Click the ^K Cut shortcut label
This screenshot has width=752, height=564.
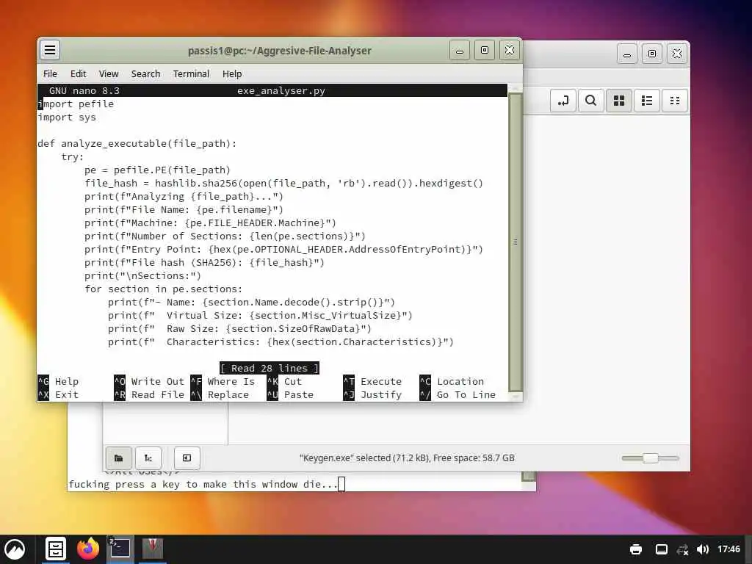pyautogui.click(x=284, y=382)
